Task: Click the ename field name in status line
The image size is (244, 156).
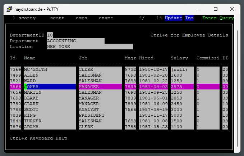Action: click(x=106, y=18)
